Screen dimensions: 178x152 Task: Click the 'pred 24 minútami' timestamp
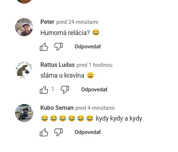[77, 22]
